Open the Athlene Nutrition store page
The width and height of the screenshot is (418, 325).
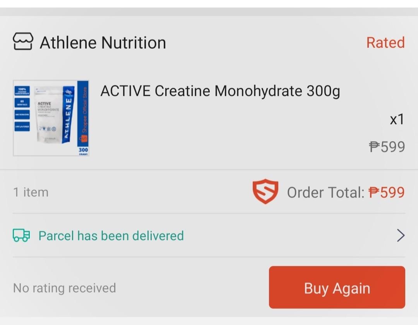[102, 43]
